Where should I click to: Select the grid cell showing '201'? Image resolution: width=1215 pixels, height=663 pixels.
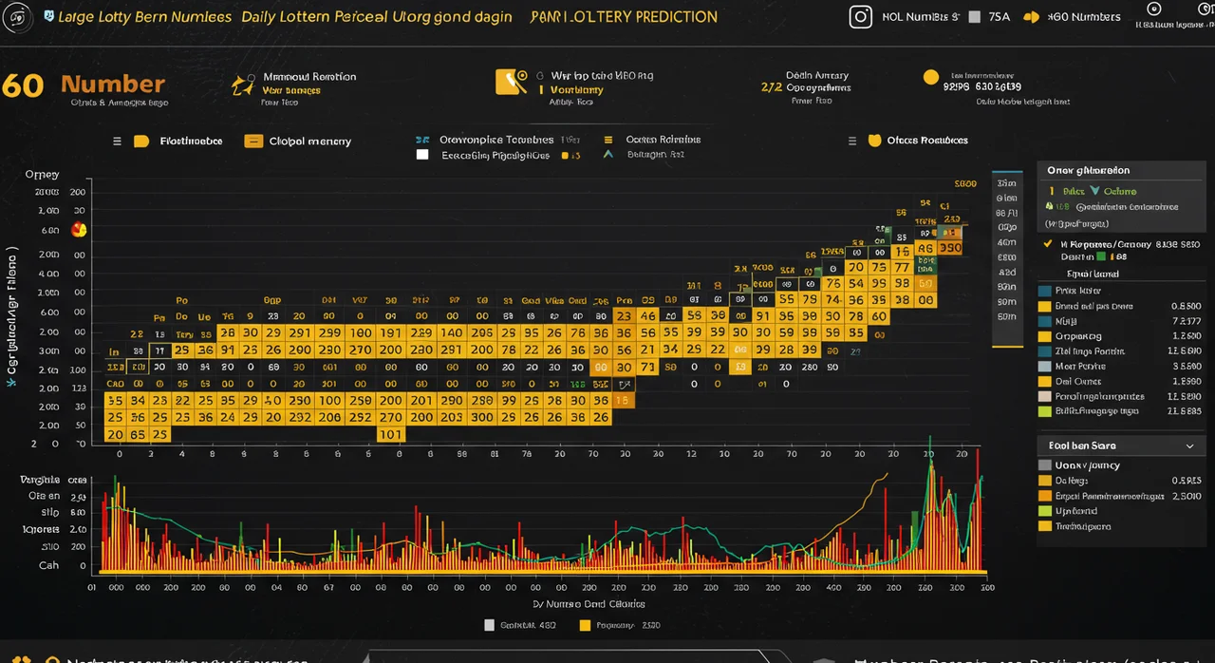[421, 400]
